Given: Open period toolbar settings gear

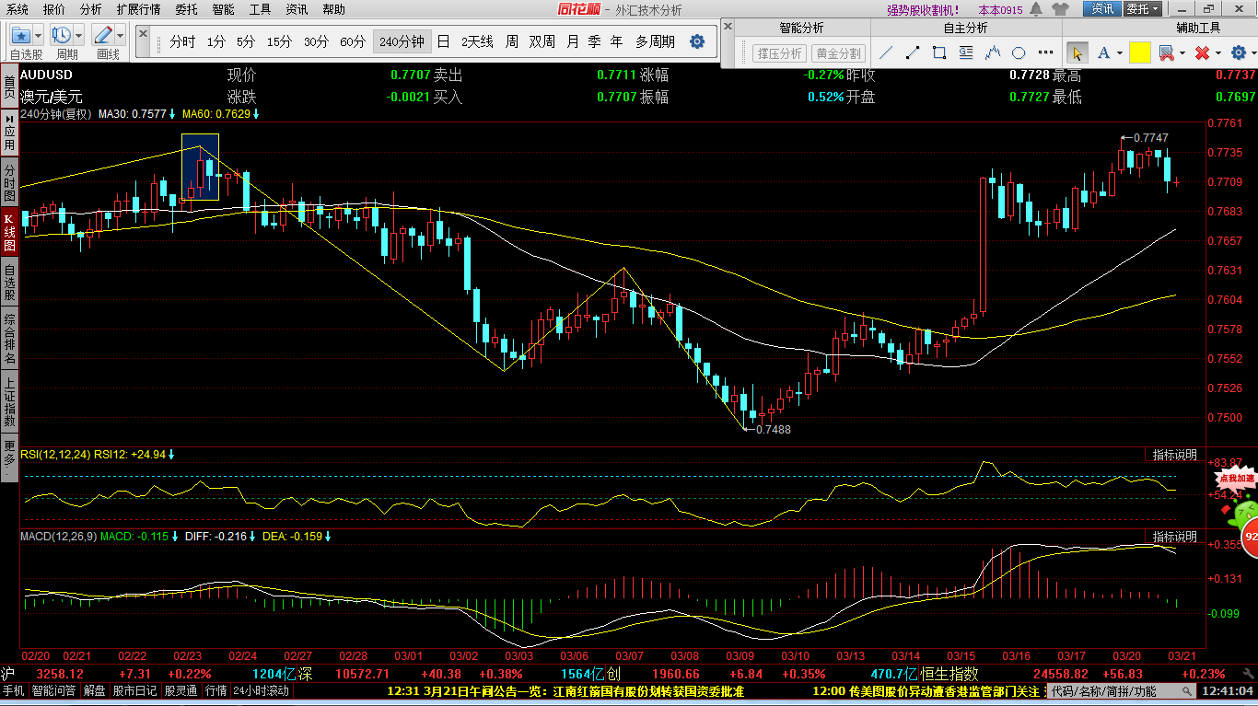Looking at the screenshot, I should [x=697, y=41].
